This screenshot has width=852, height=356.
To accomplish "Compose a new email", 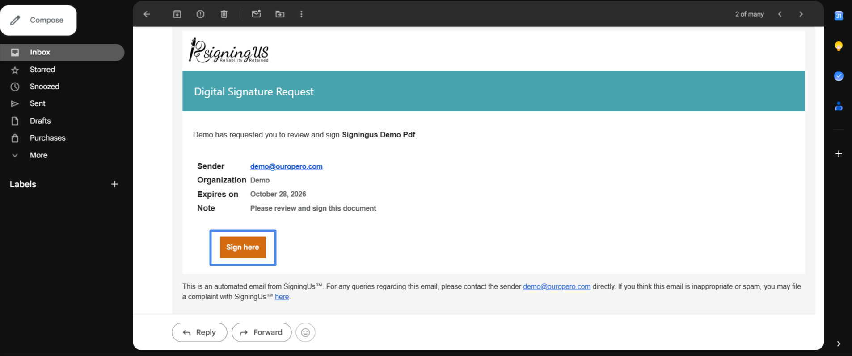I will (x=38, y=20).
